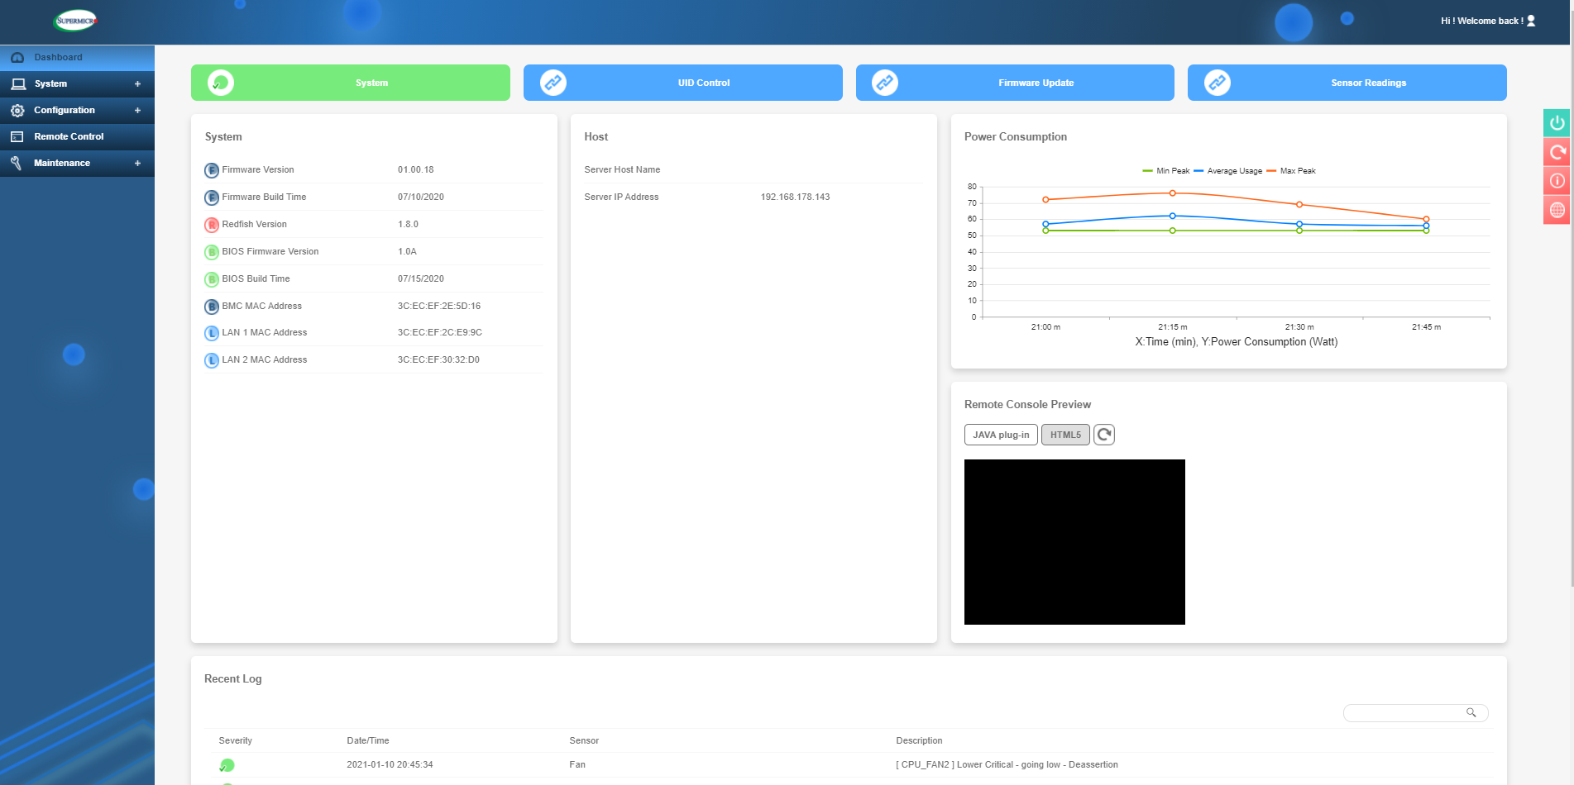The image size is (1574, 785).
Task: Toggle Average Usage series in legend
Action: pos(1228,171)
